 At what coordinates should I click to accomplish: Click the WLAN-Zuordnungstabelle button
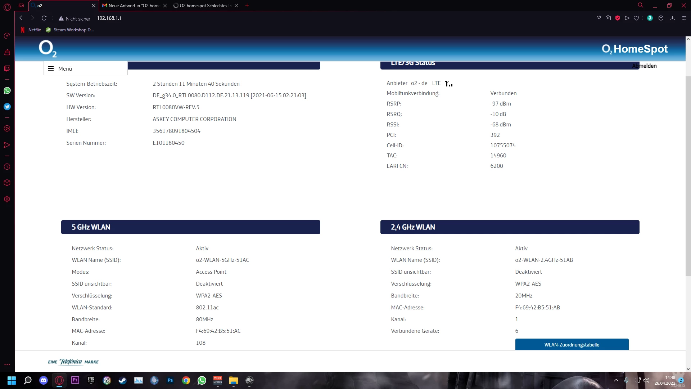tap(572, 345)
